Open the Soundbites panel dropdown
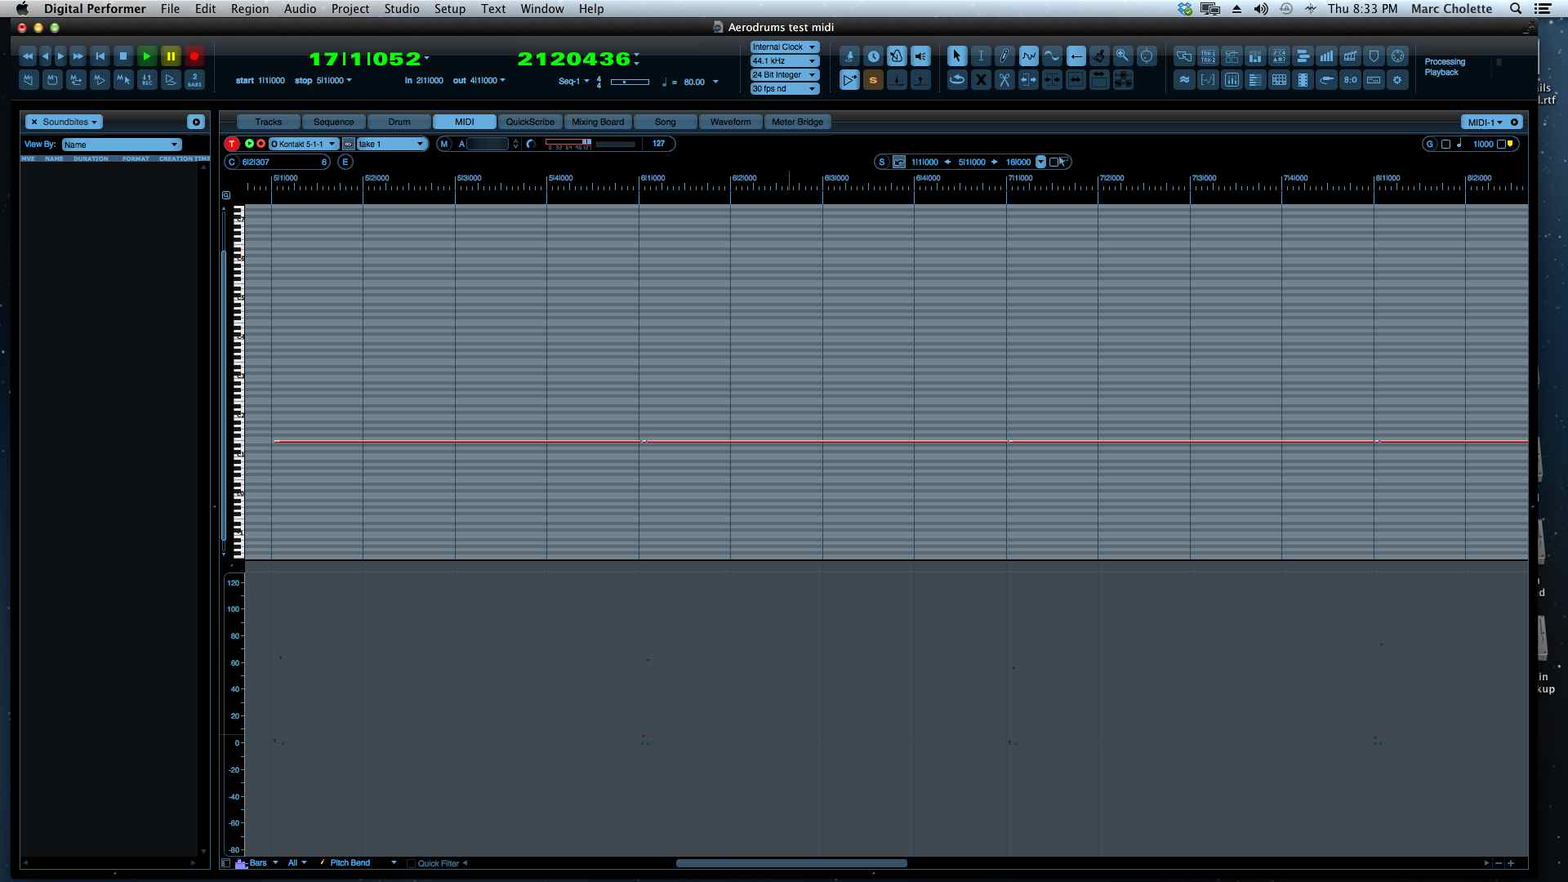The image size is (1568, 882). click(x=64, y=122)
